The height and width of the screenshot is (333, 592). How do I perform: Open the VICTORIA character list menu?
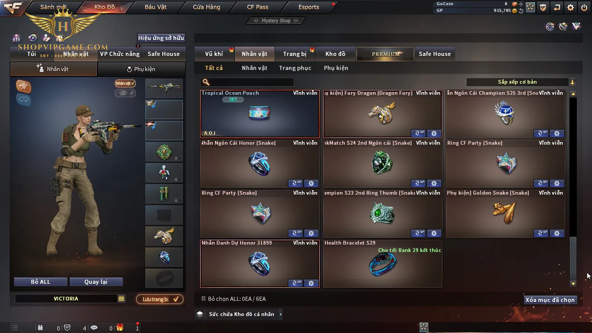[121, 299]
